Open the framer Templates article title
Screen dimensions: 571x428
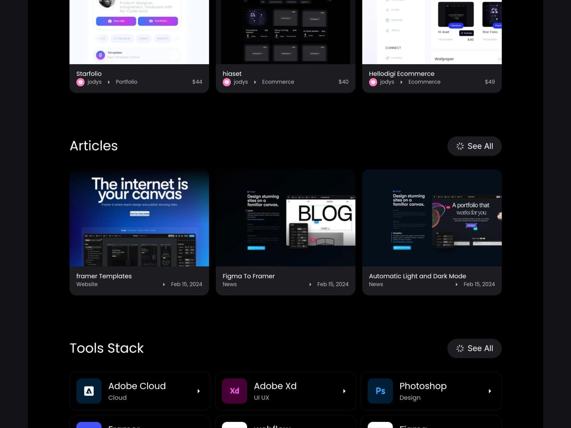coord(104,276)
